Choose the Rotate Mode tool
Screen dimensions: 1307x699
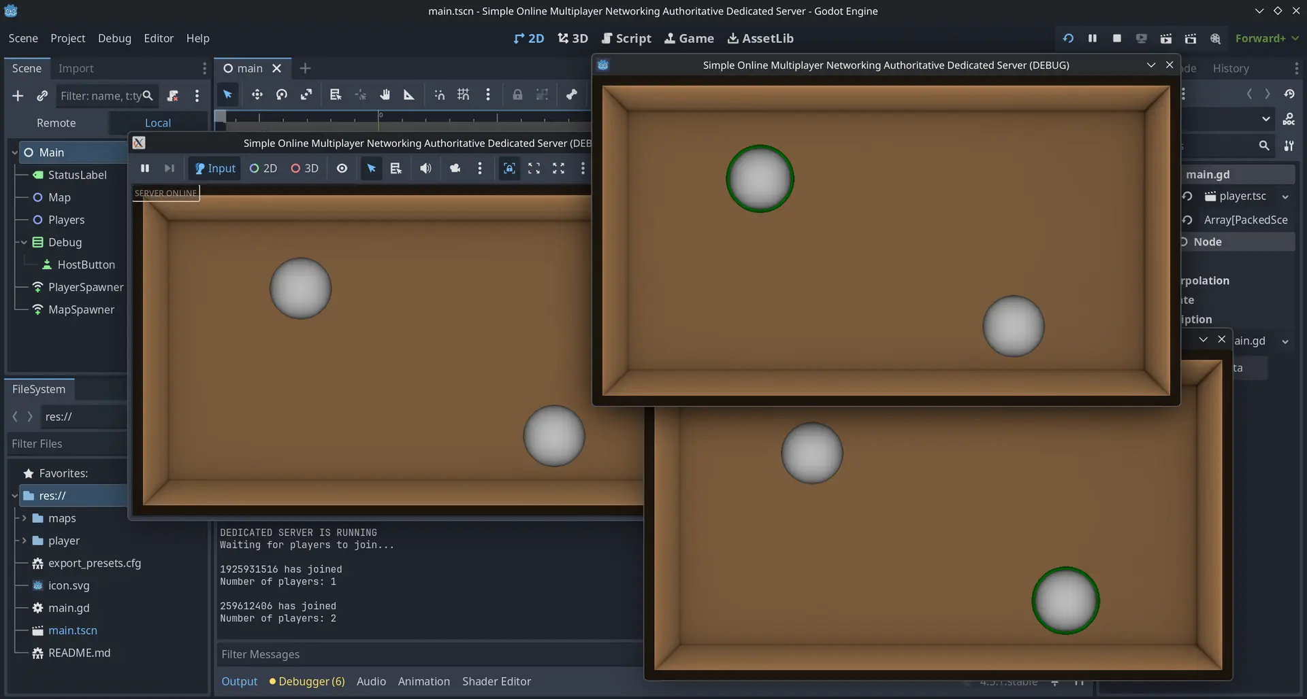click(x=282, y=95)
